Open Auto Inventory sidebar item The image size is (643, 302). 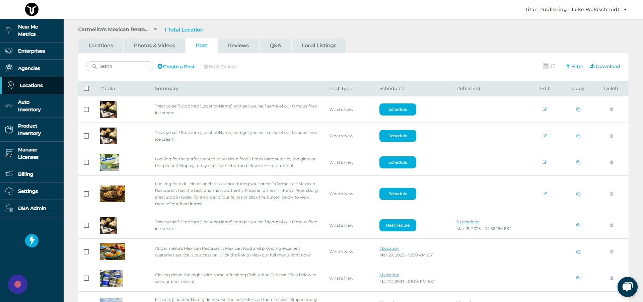[32, 106]
